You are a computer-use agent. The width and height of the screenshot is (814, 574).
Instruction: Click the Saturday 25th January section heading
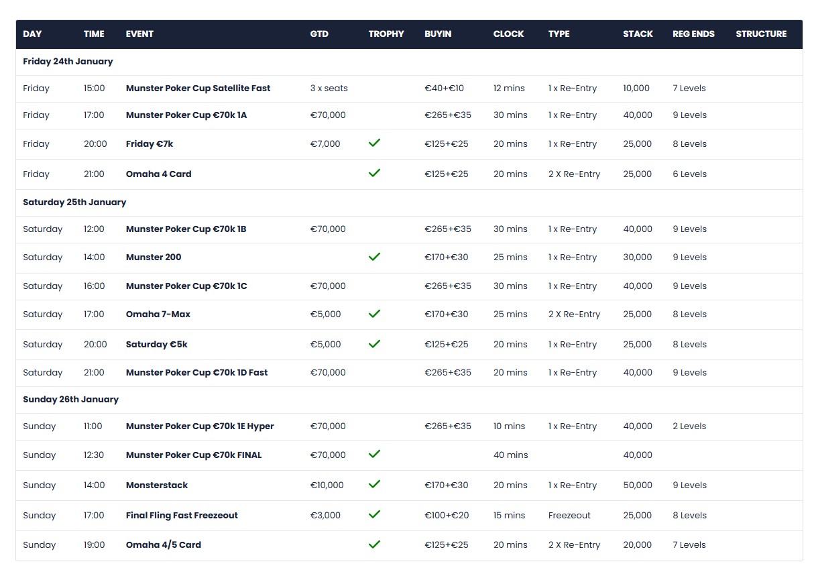pos(74,202)
